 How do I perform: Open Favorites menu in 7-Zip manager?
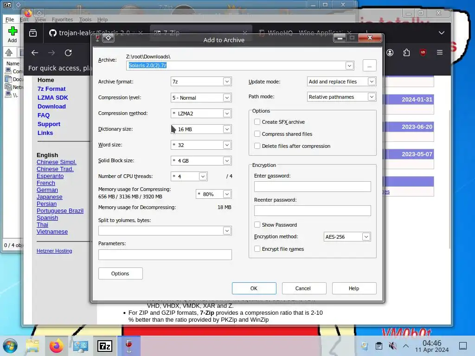pos(63,19)
